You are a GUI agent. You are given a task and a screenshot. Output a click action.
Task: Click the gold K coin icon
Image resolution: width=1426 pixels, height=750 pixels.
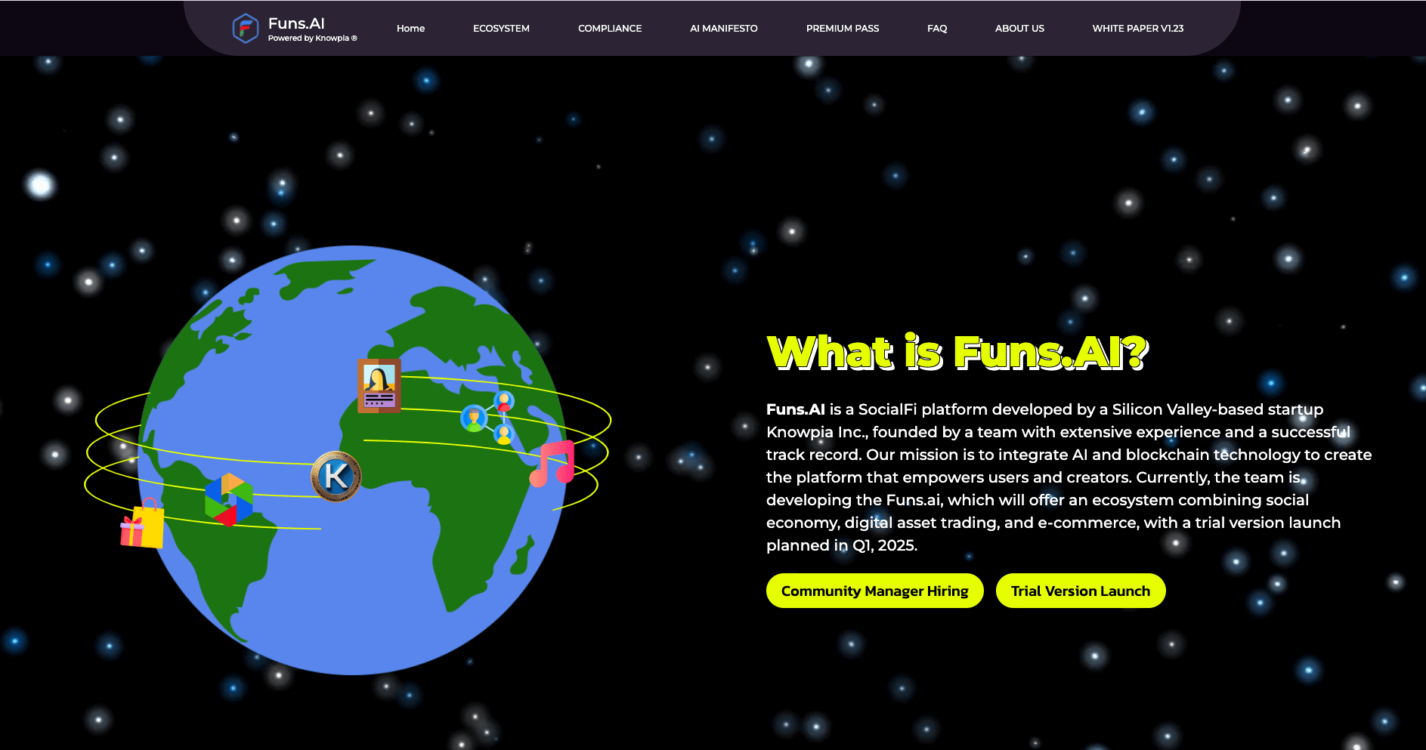point(336,477)
